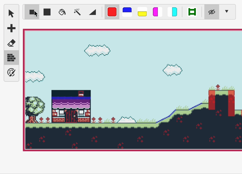Select the small square brush
242x174 pixels.
[32, 12]
